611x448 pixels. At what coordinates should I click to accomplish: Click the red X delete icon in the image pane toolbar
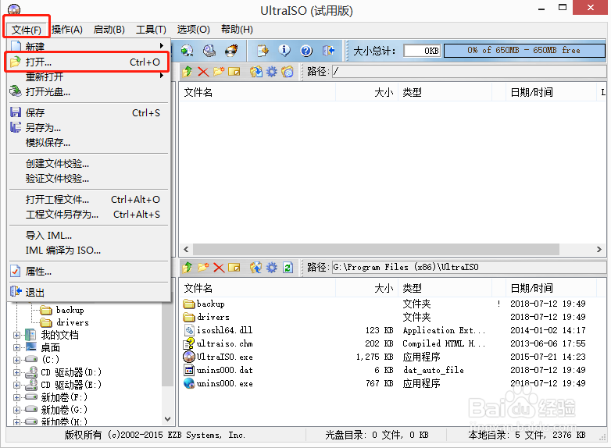tap(203, 72)
